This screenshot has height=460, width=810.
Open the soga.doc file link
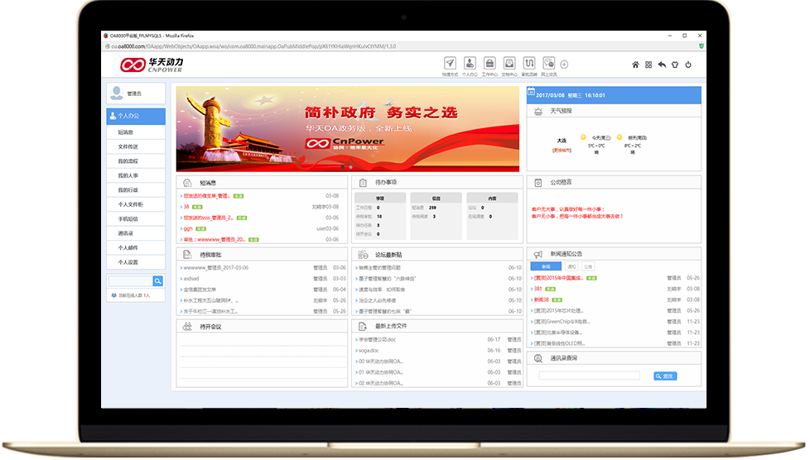tap(369, 351)
